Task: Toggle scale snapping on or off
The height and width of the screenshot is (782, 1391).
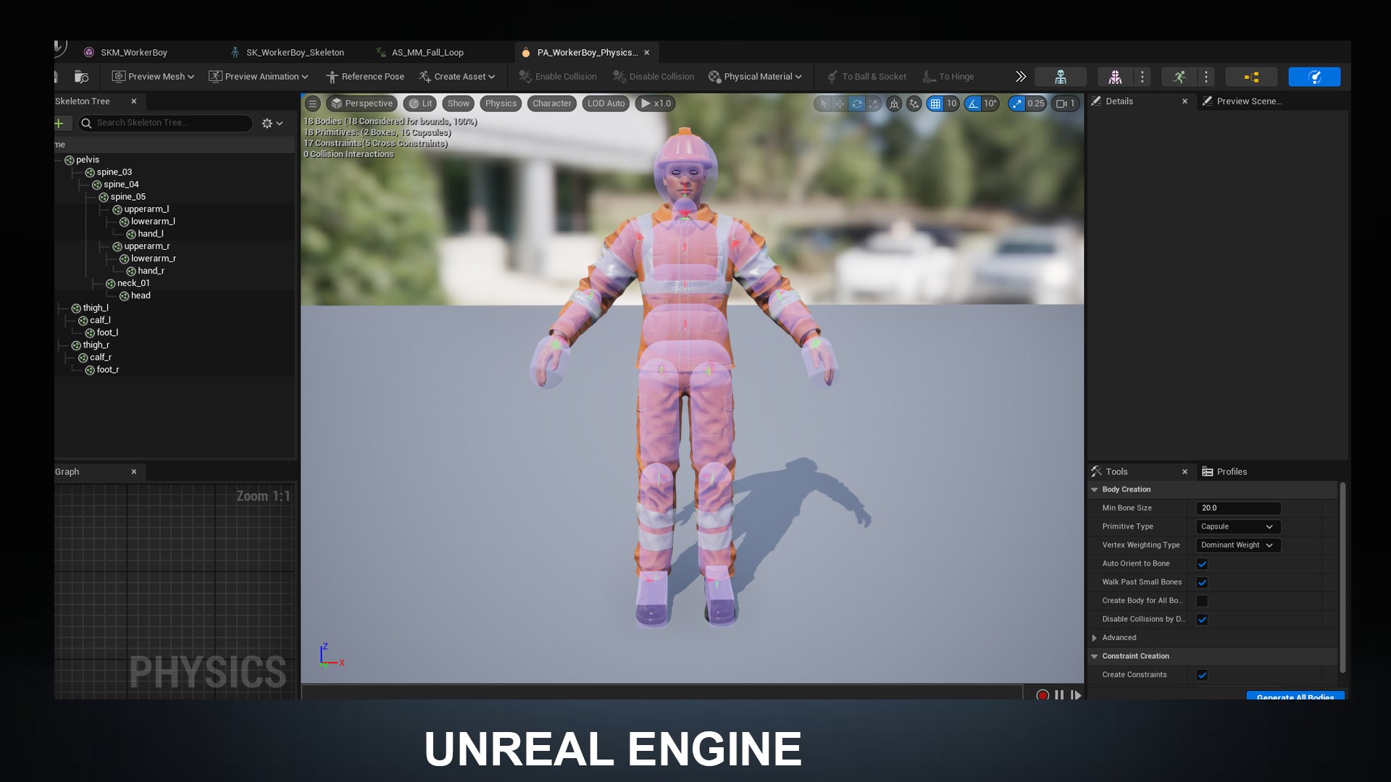Action: 1017,104
